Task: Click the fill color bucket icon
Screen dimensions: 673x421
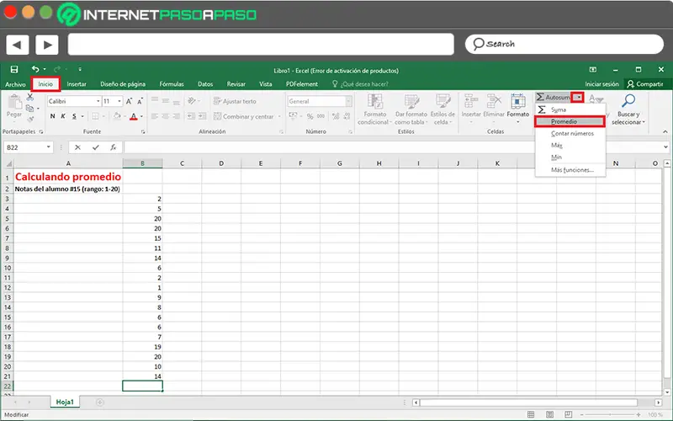Action: pos(117,116)
